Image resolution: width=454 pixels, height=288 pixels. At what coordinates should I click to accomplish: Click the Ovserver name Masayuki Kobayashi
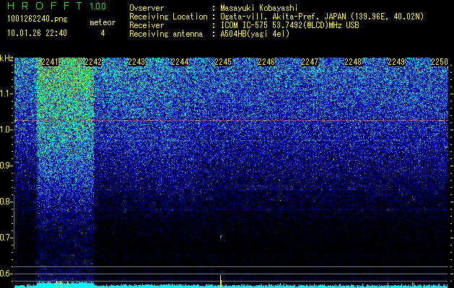pos(259,8)
